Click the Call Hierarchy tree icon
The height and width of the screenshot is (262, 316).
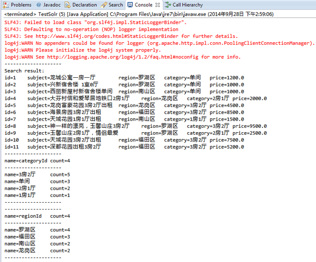click(167, 5)
